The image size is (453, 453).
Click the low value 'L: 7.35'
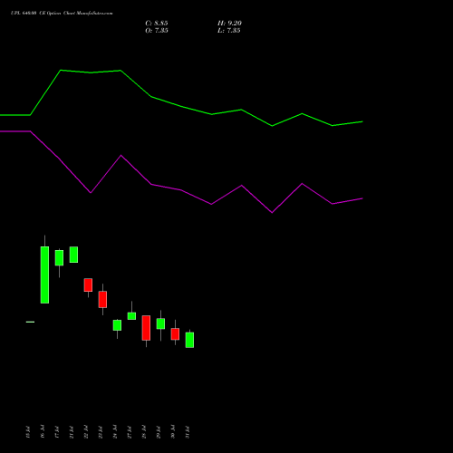pyautogui.click(x=229, y=31)
